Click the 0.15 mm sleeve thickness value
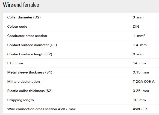The height and width of the screenshot is (115, 159). click(141, 72)
